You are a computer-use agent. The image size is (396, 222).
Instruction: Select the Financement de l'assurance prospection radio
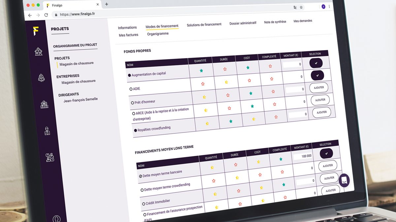[145, 214]
